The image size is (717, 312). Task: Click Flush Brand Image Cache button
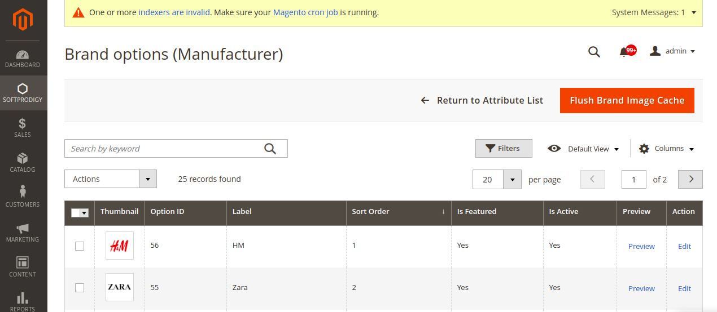(x=627, y=100)
